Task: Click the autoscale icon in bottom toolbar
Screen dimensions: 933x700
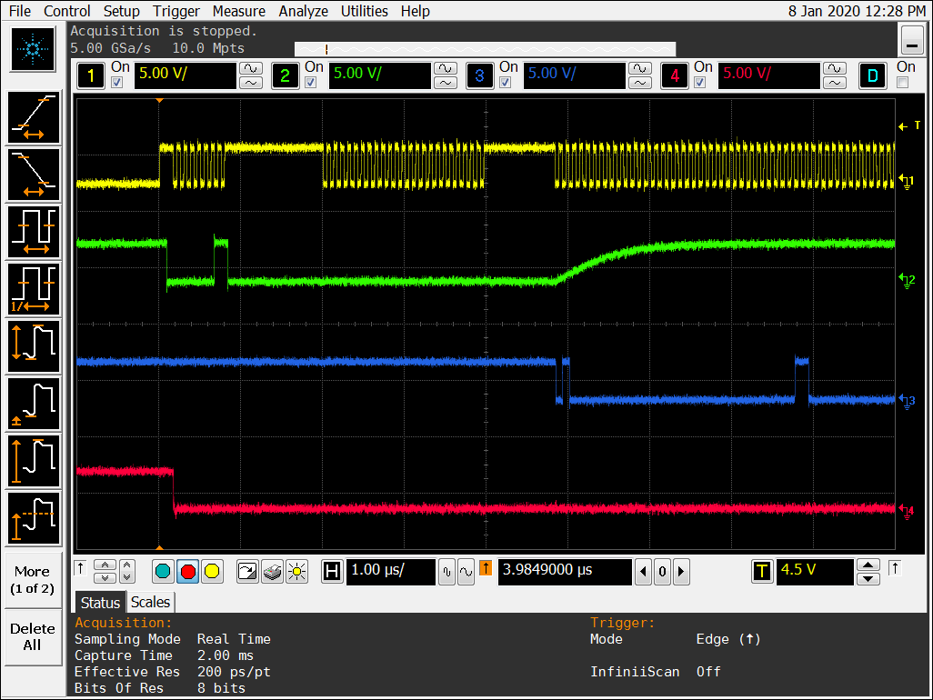Action: pyautogui.click(x=247, y=572)
